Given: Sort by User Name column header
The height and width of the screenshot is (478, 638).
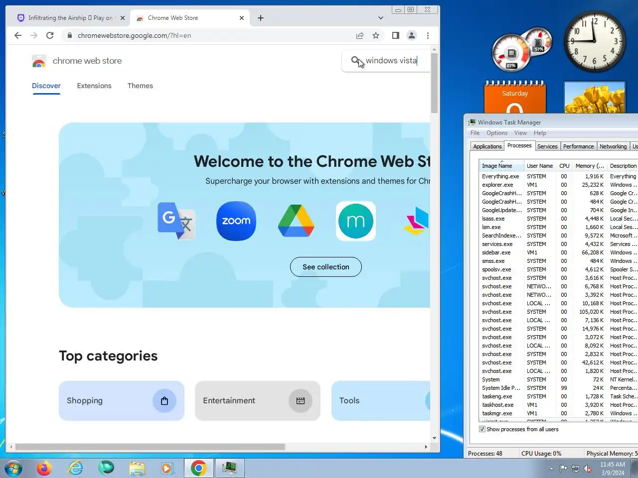Looking at the screenshot, I should tap(540, 166).
